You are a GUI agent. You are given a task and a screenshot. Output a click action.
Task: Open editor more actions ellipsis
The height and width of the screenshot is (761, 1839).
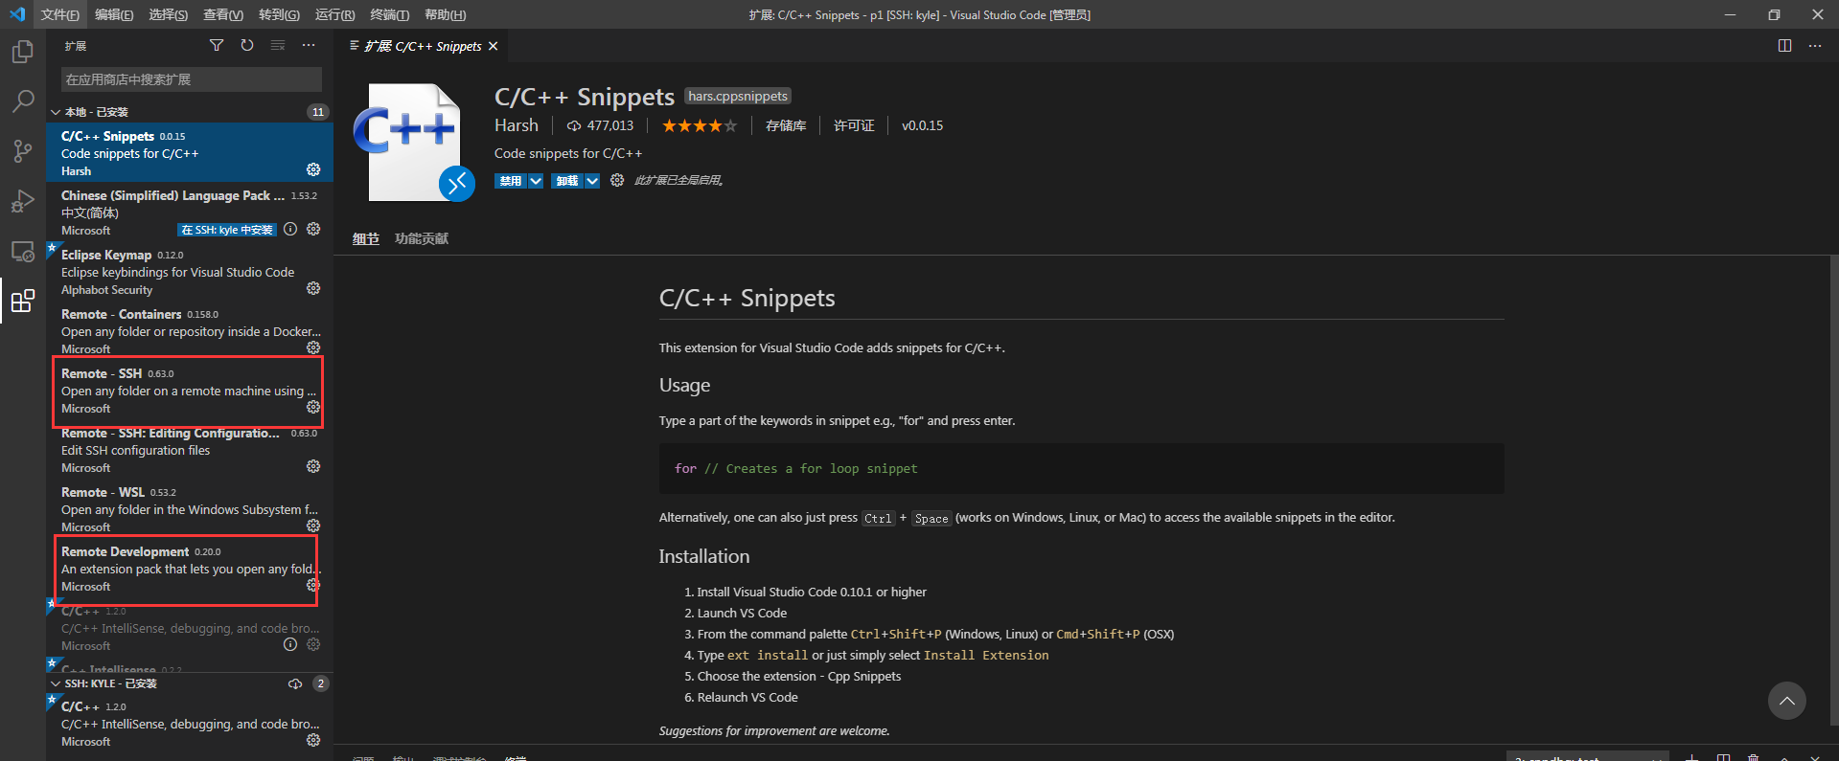[x=1815, y=46]
